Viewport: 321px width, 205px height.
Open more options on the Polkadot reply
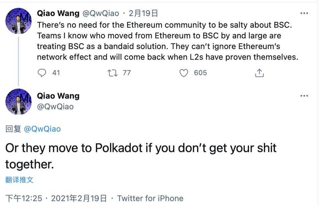pyautogui.click(x=305, y=96)
